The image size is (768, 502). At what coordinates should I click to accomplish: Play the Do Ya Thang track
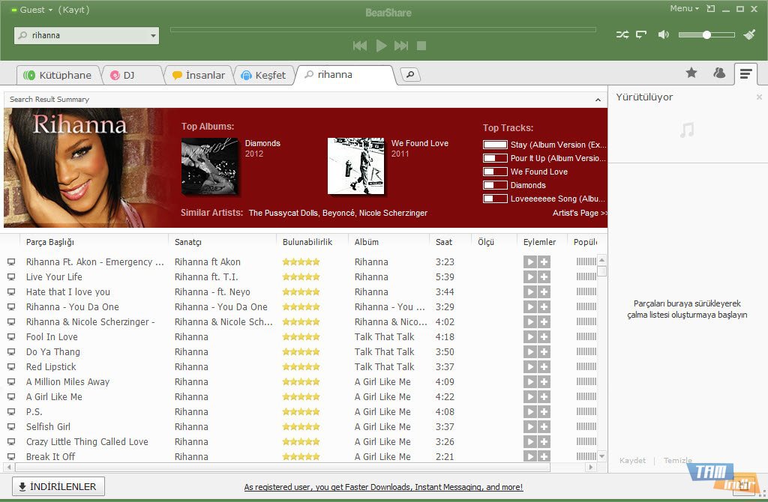(x=530, y=352)
